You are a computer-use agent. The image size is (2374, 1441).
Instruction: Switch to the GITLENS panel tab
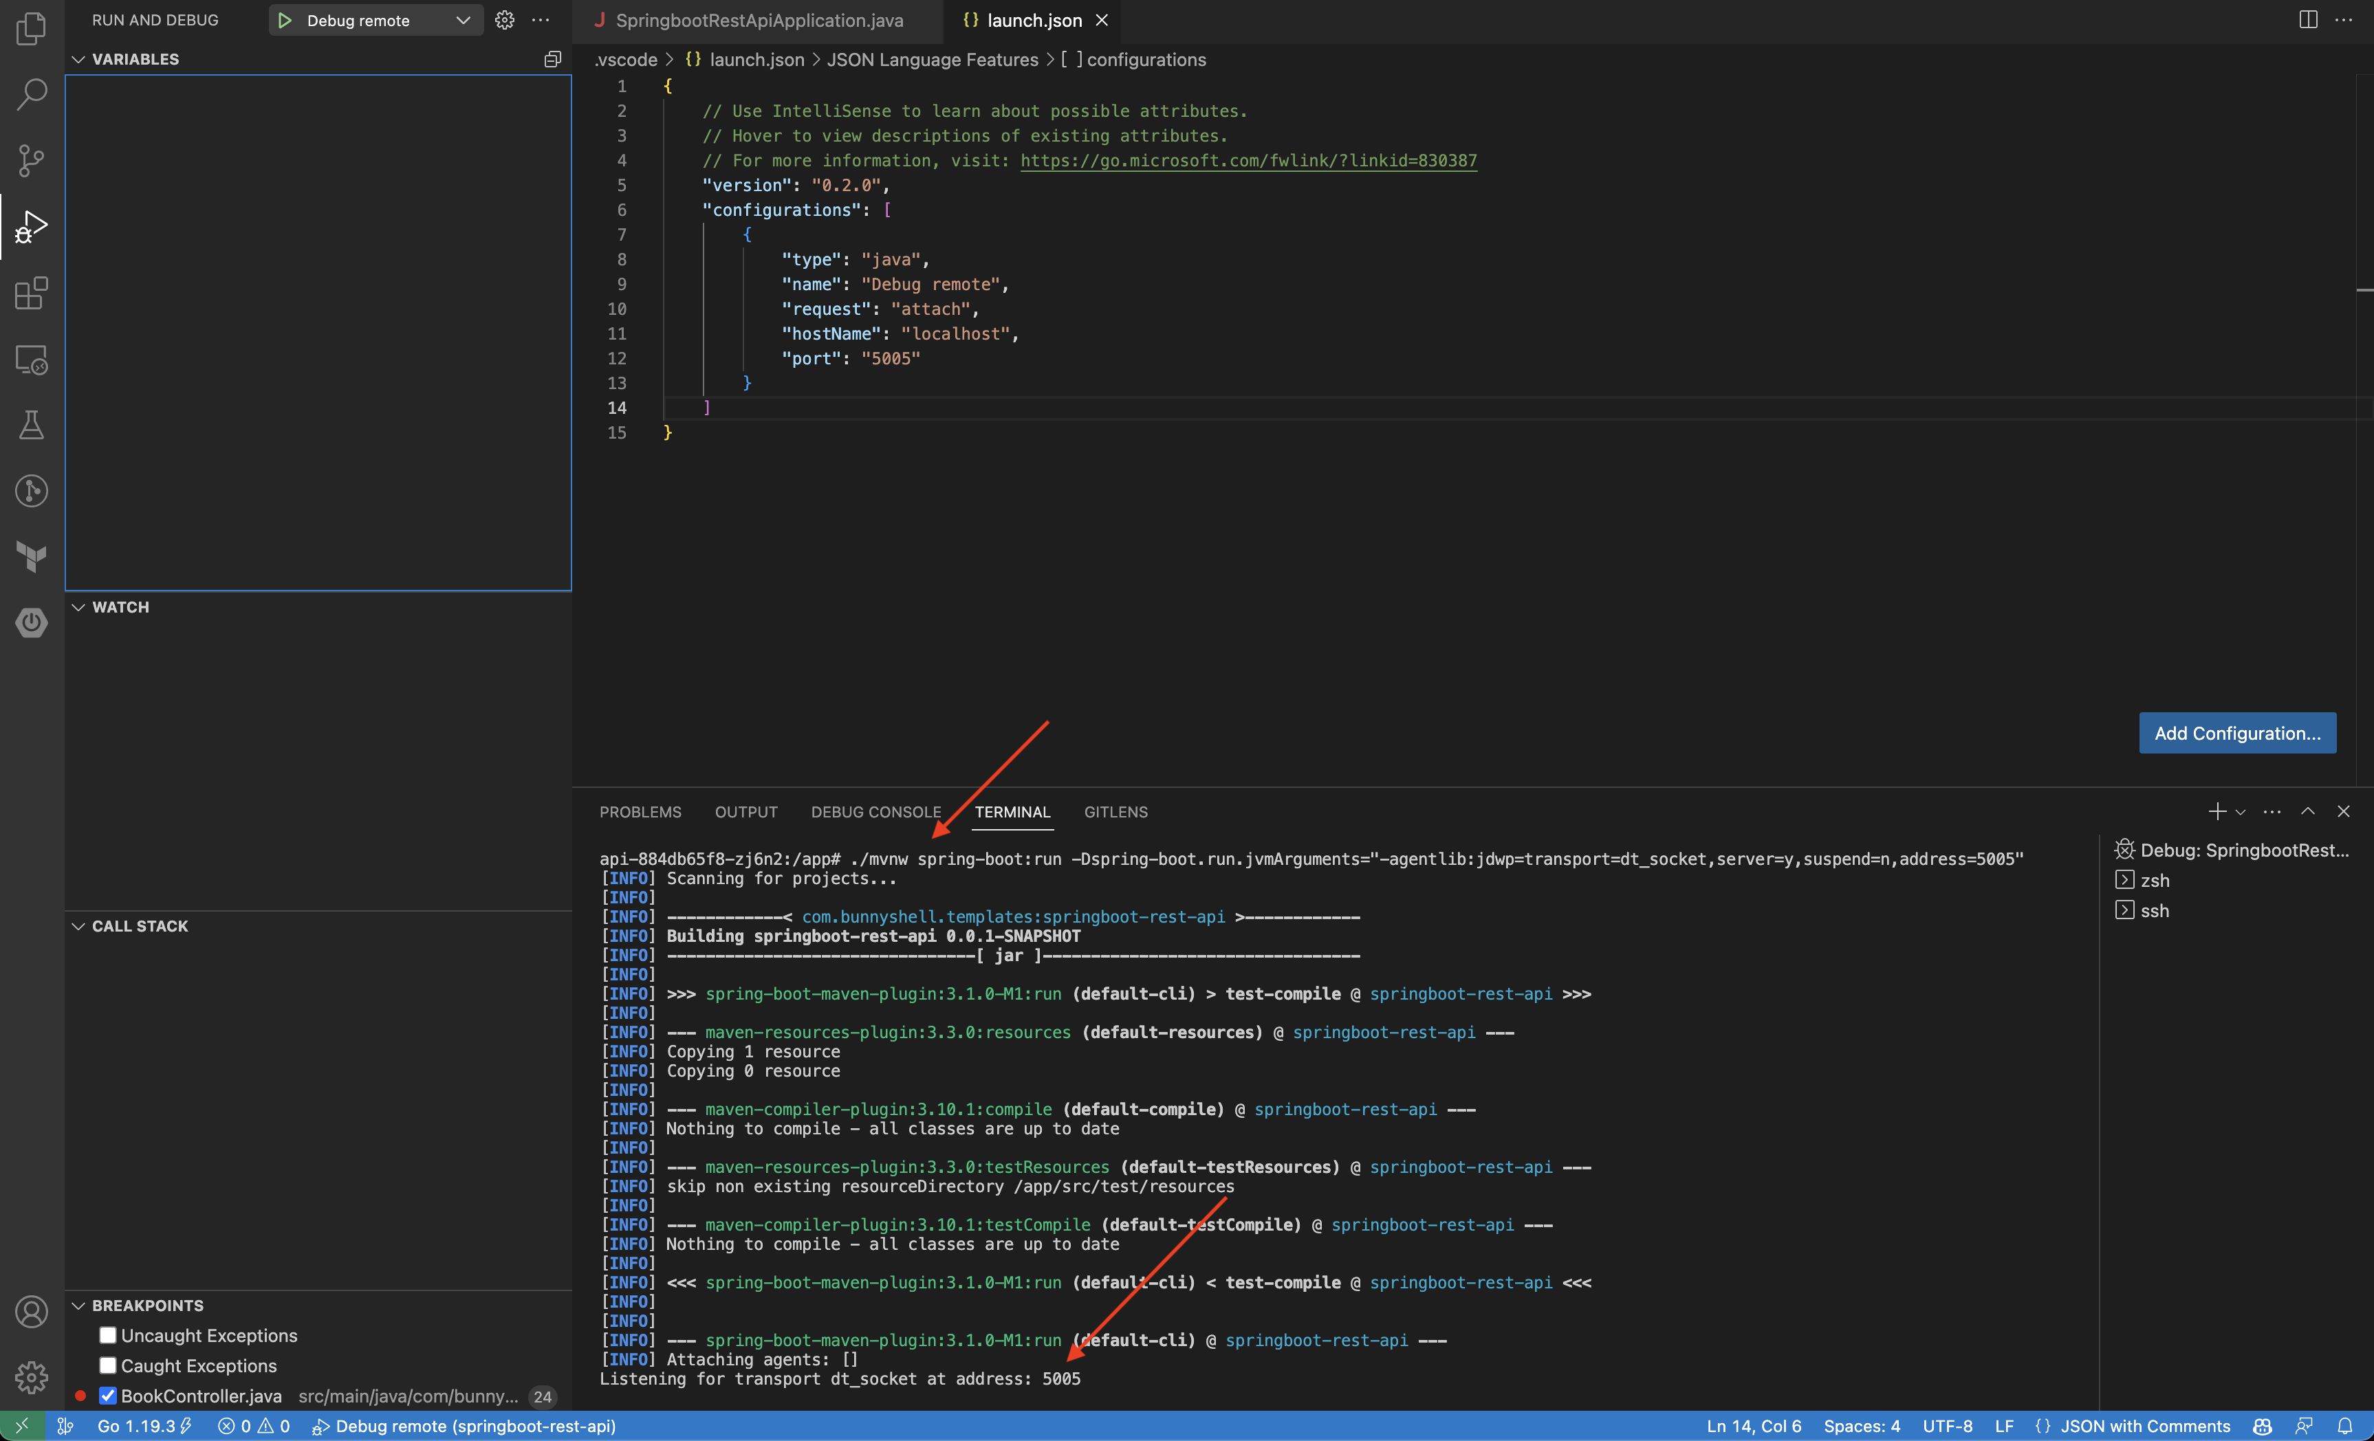pyautogui.click(x=1115, y=812)
